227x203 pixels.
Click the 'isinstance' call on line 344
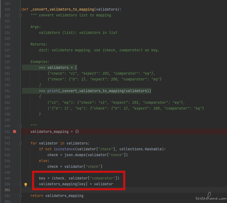click(64, 149)
